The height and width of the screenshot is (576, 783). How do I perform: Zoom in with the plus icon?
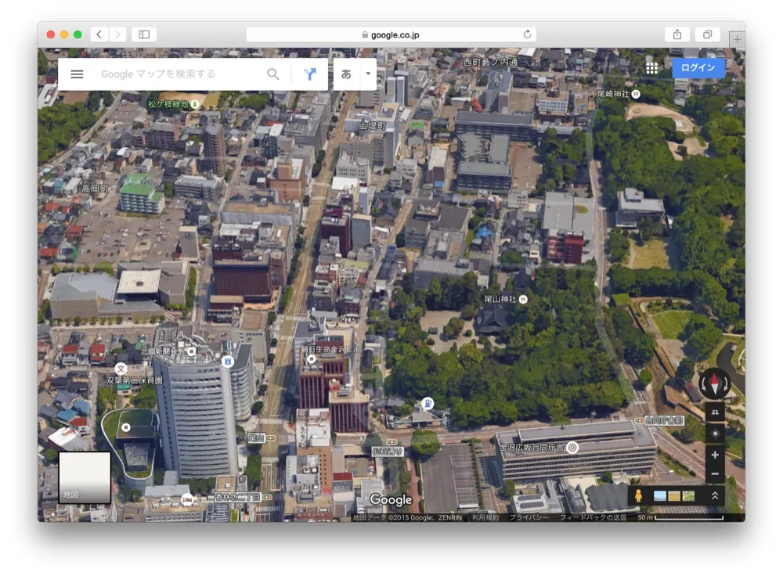coord(715,454)
